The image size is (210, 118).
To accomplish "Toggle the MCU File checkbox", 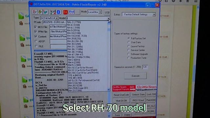I will [x=35, y=27].
